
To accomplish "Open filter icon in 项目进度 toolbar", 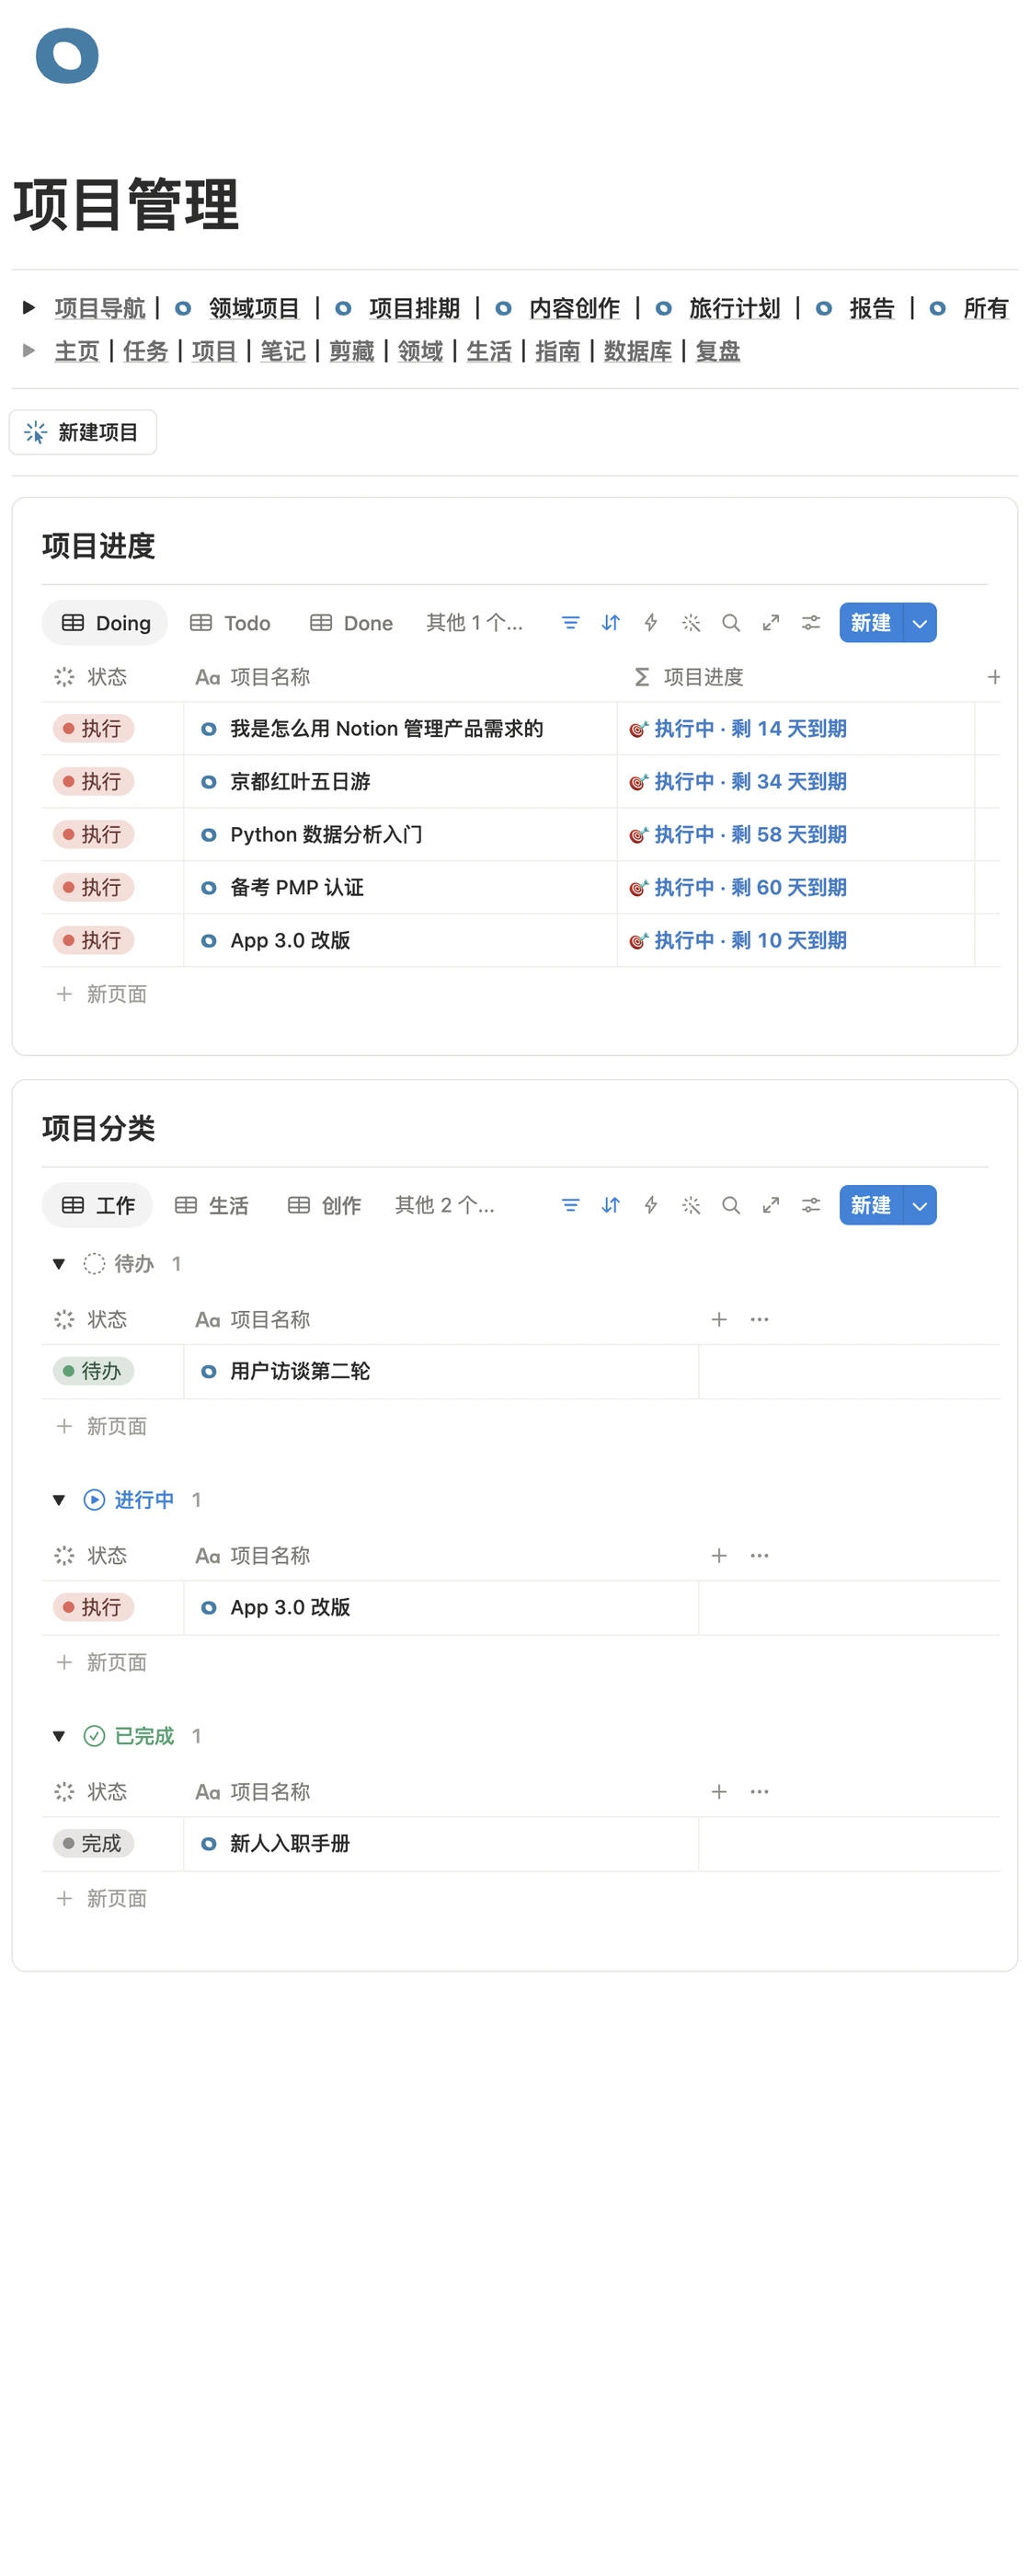I will (x=570, y=623).
